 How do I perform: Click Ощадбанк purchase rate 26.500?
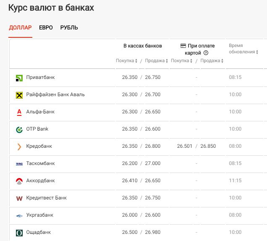click(130, 232)
